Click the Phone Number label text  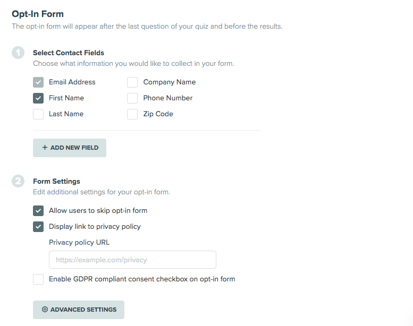pos(168,98)
